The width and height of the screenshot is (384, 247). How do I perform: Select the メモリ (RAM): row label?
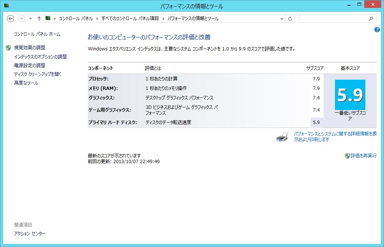tap(103, 88)
